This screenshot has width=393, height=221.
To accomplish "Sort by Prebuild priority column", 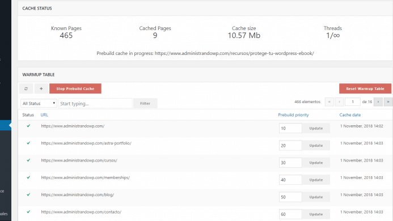I will click(x=293, y=115).
